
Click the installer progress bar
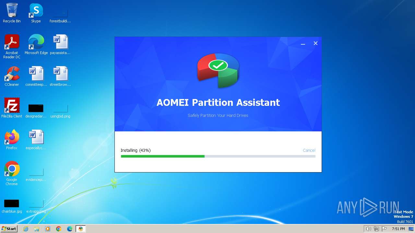pos(218,156)
